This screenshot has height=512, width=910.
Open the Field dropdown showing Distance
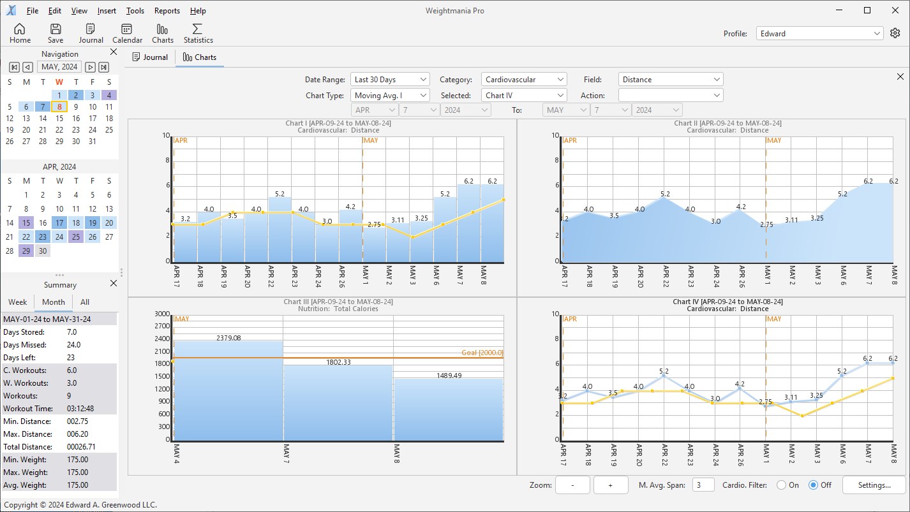[x=671, y=80]
